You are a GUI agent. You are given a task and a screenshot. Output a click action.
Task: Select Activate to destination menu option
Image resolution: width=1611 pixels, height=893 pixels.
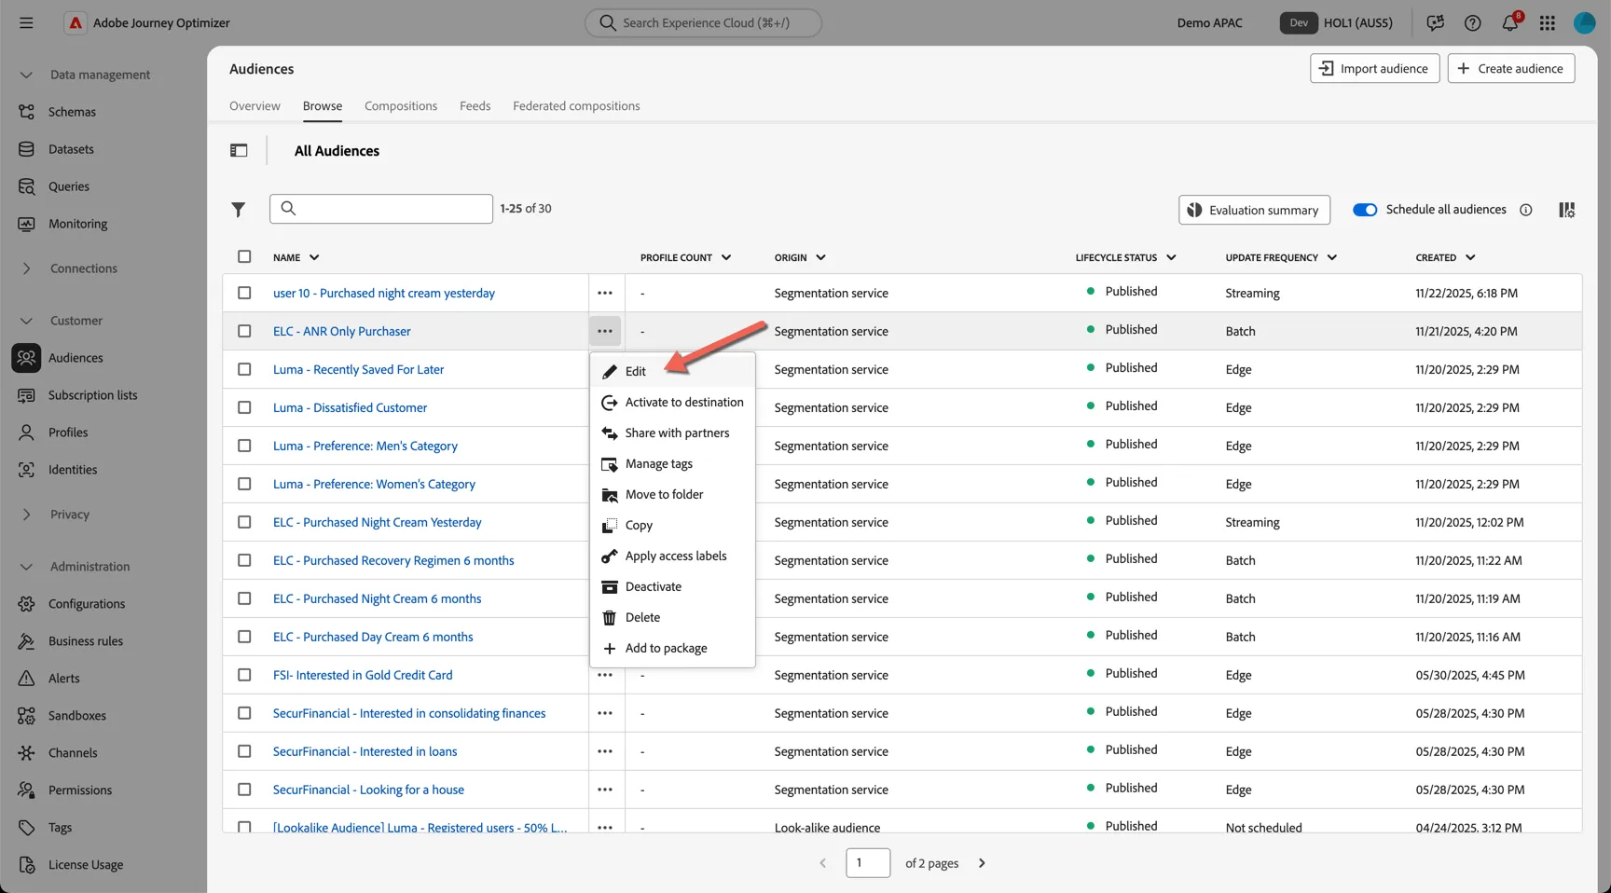point(672,402)
